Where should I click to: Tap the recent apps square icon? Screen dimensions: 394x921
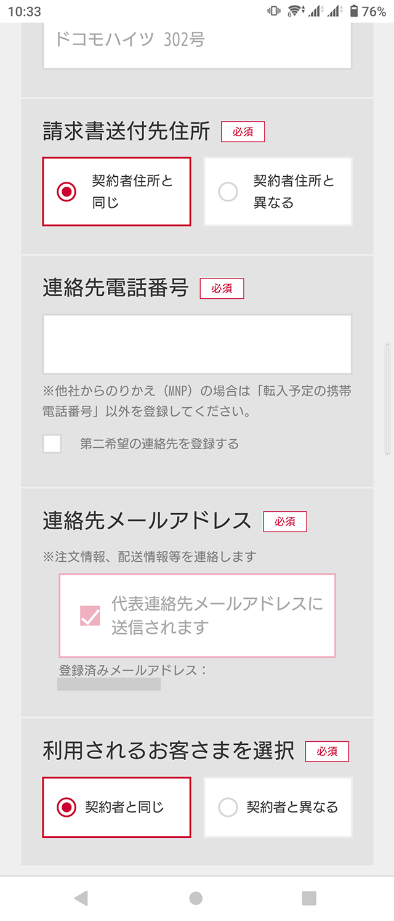coord(309,898)
